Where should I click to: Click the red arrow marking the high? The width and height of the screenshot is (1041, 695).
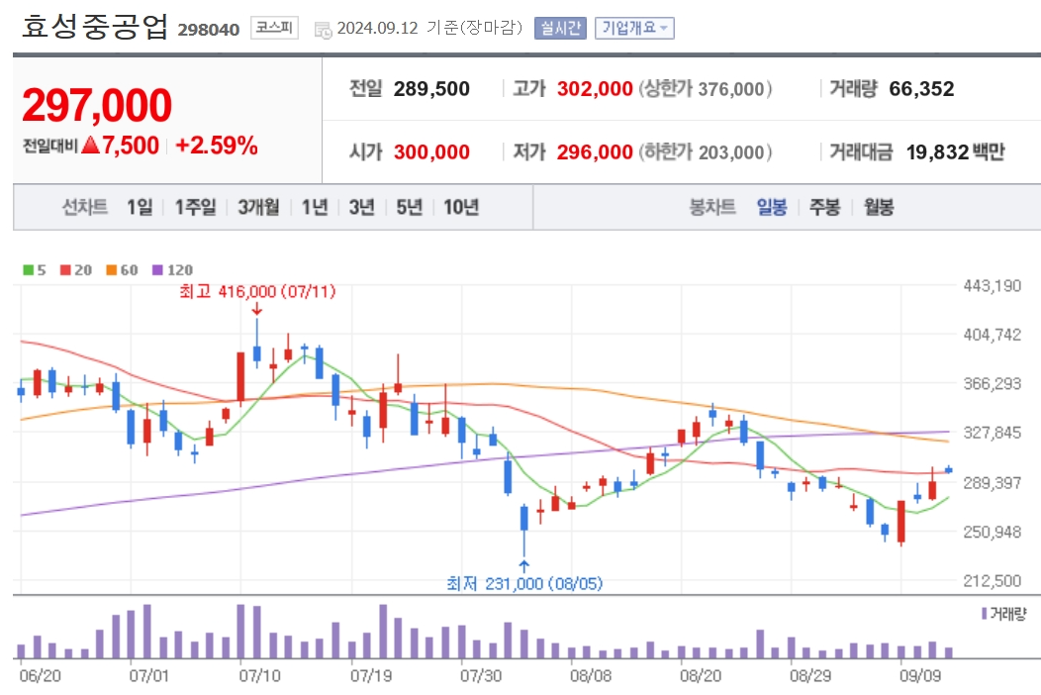point(257,309)
